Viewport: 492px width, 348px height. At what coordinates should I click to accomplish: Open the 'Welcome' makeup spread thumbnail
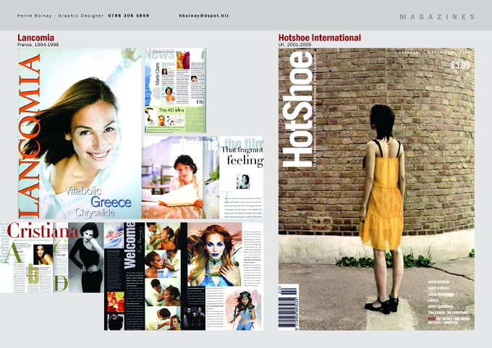[184, 276]
